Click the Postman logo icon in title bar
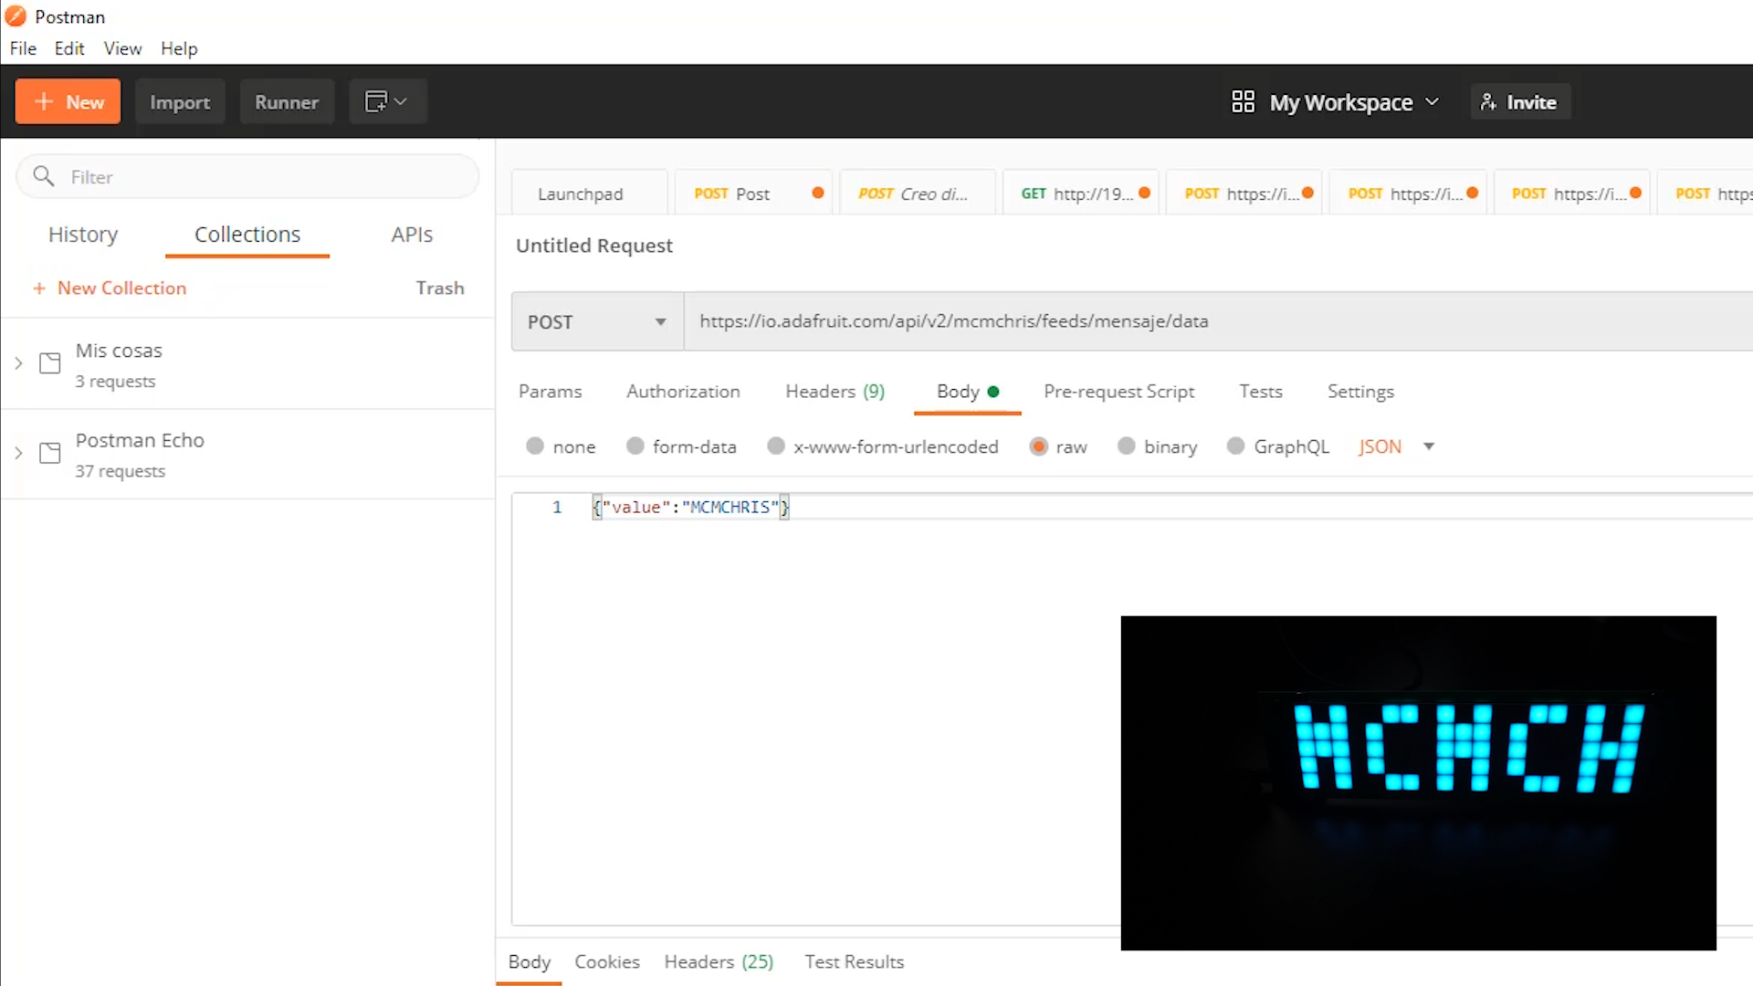This screenshot has height=986, width=1753. (x=16, y=16)
